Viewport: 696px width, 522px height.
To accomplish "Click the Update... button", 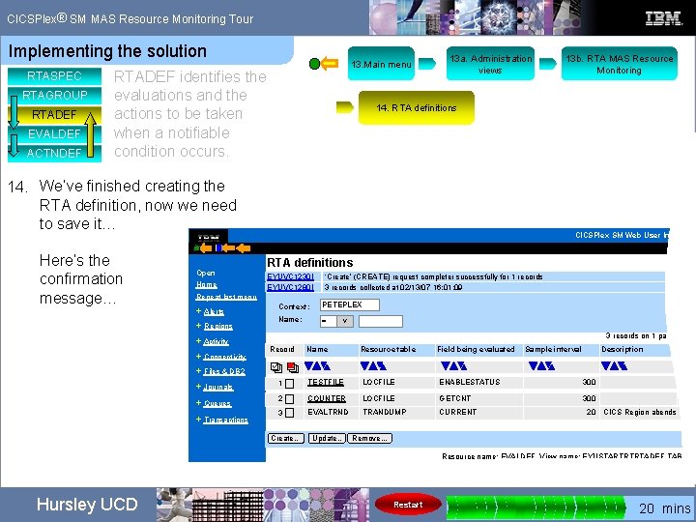I will pyautogui.click(x=327, y=438).
